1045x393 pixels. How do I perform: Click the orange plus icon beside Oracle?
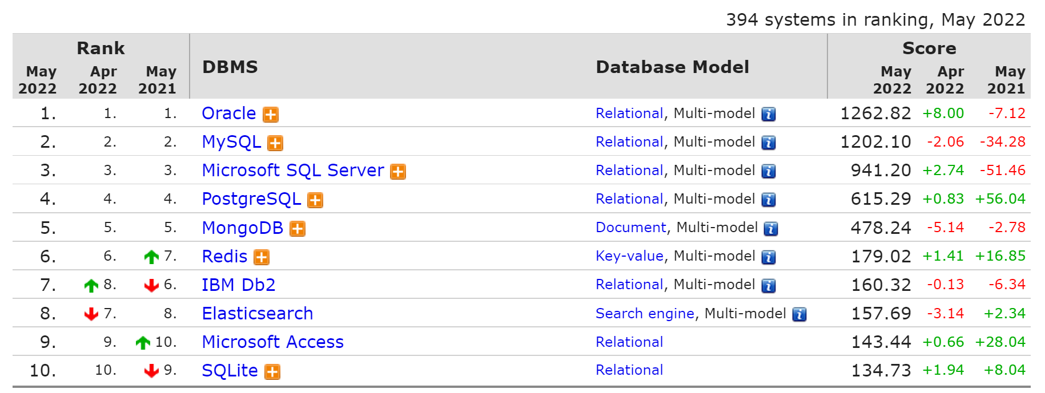[270, 115]
